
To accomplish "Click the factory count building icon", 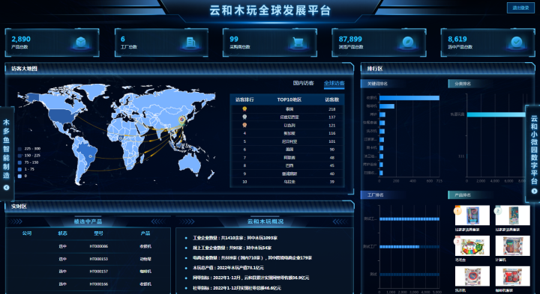I will pos(190,42).
